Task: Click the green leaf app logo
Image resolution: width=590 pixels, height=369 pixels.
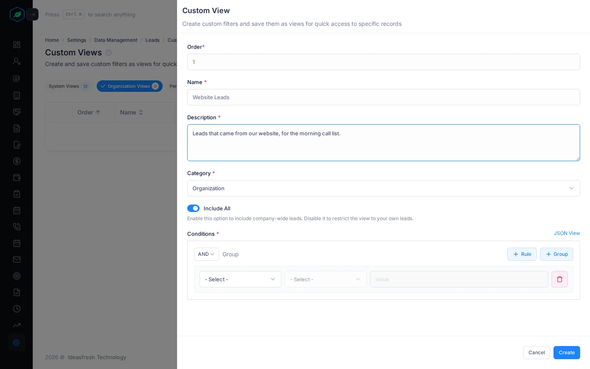Action: pos(17,14)
